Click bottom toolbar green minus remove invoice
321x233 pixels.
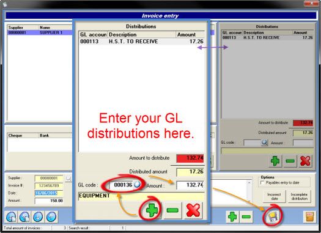point(246,216)
